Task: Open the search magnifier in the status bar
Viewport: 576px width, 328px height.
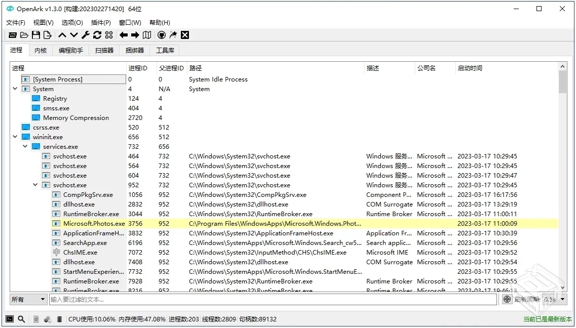Action: (21, 319)
